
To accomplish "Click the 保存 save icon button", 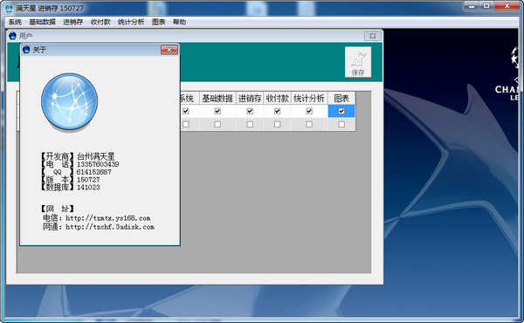I will tap(358, 62).
